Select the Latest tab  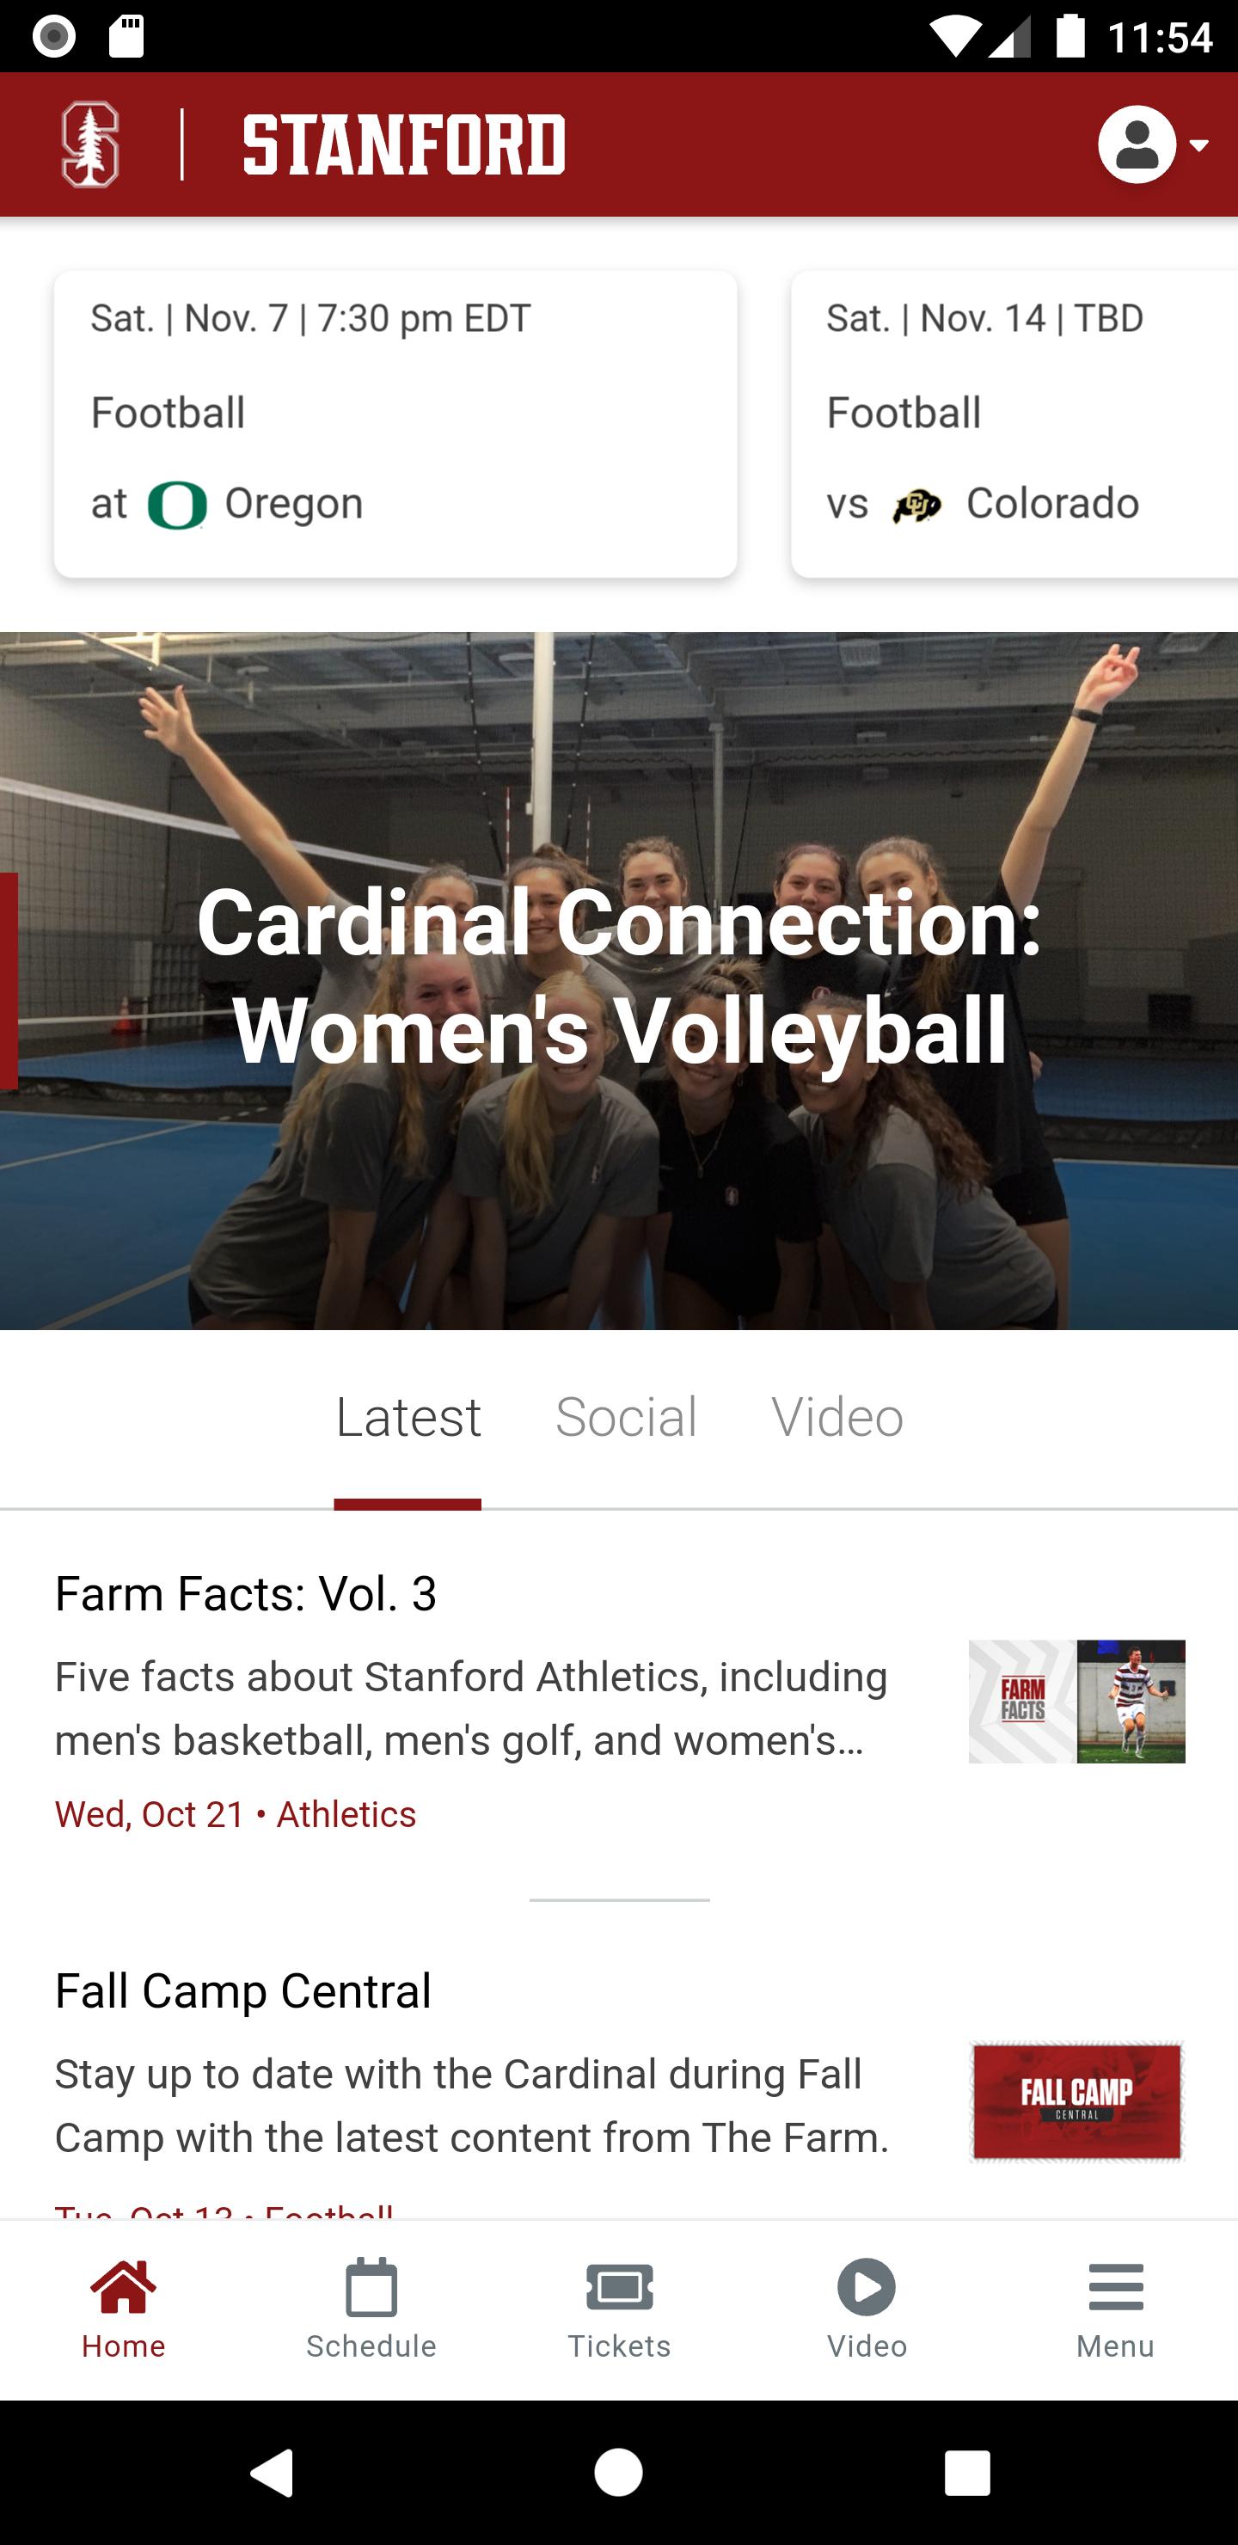[x=408, y=1417]
